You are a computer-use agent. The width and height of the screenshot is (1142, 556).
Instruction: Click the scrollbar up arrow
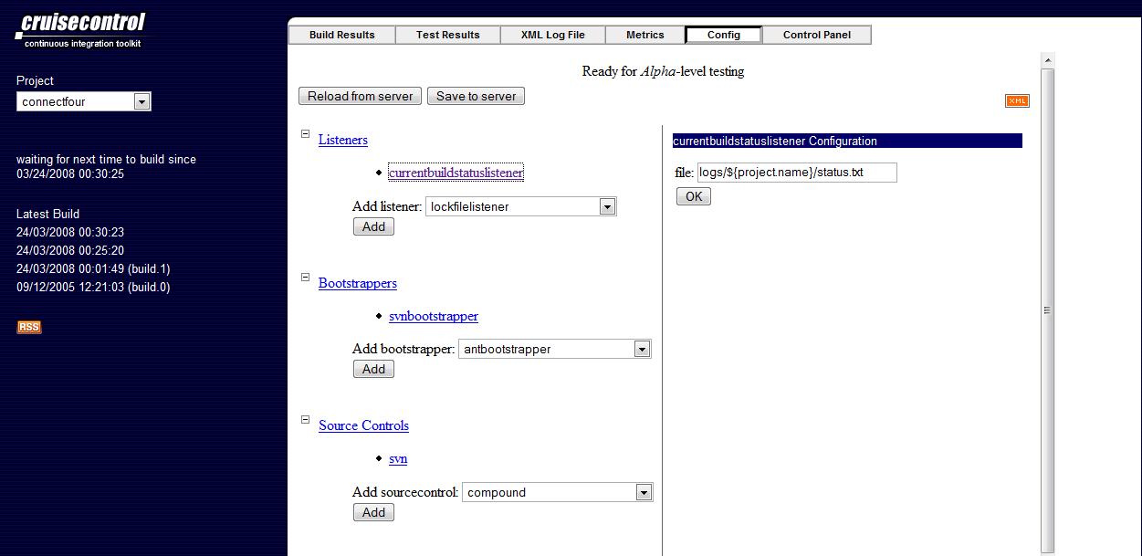[1047, 60]
